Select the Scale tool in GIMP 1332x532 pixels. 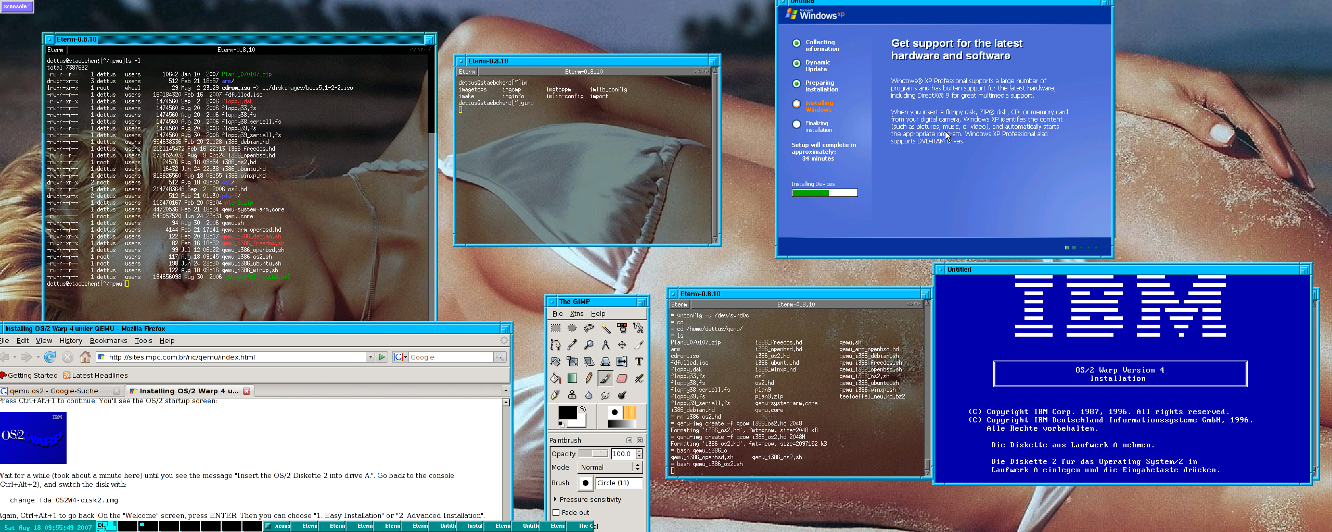point(572,361)
